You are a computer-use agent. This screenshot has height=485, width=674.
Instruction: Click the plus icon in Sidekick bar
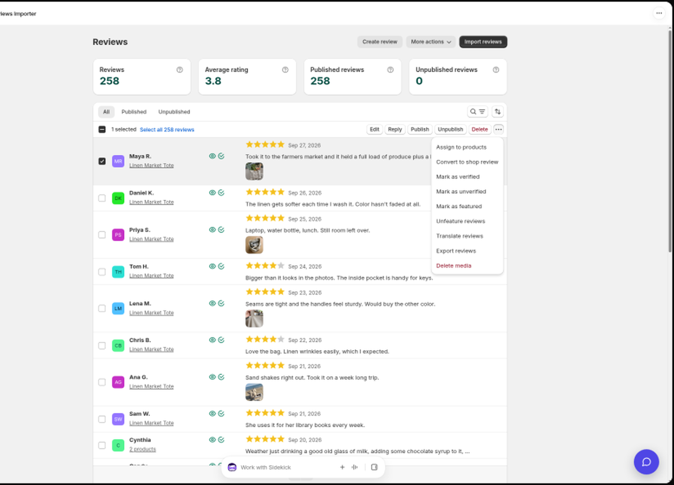click(x=342, y=467)
